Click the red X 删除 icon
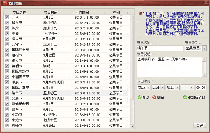Screen dimensions: 210x133 (154, 97)
